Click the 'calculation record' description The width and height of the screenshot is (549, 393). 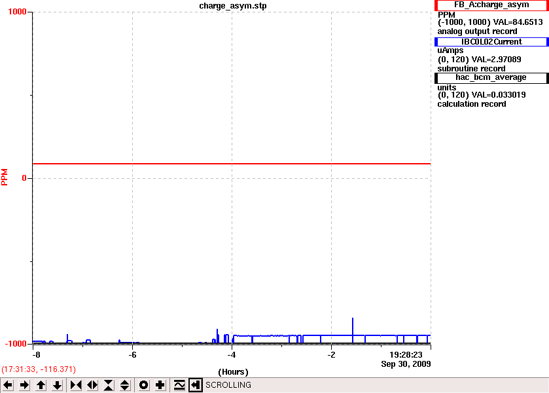[x=472, y=104]
